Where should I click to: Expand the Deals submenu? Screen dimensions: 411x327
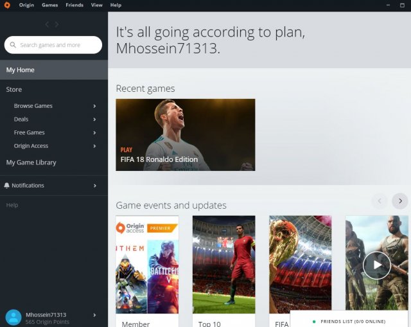point(94,119)
